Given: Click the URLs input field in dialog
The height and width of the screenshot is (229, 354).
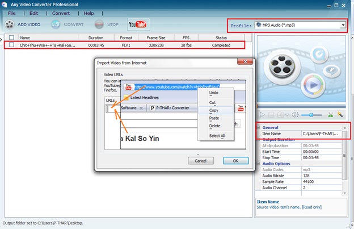Looking at the screenshot, I should pos(113,109).
